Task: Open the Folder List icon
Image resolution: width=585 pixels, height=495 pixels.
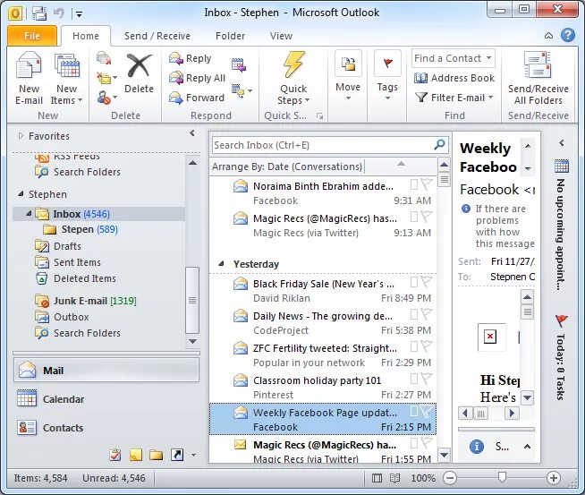Action: 156,455
